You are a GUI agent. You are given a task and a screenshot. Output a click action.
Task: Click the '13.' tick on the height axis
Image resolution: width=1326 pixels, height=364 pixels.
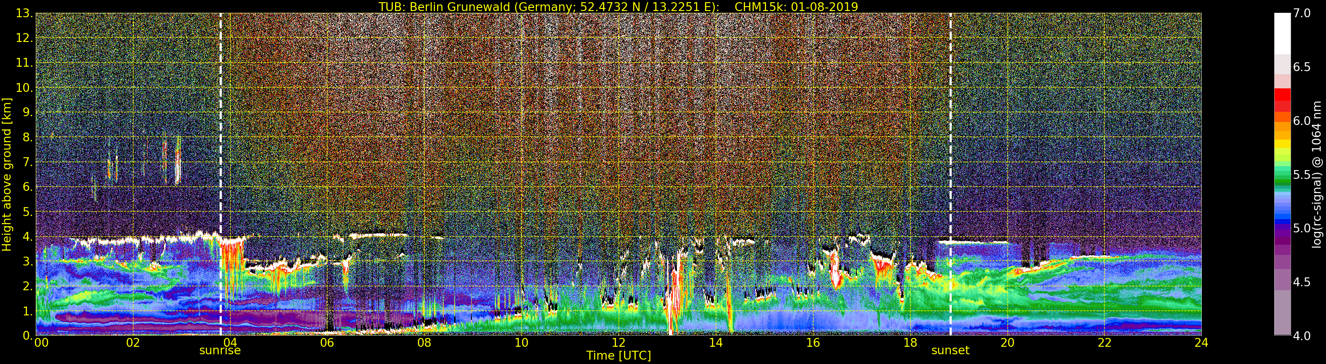coord(25,13)
